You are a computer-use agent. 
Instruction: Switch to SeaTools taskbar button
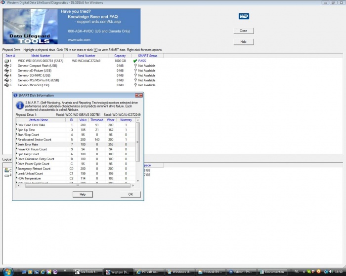88,272
